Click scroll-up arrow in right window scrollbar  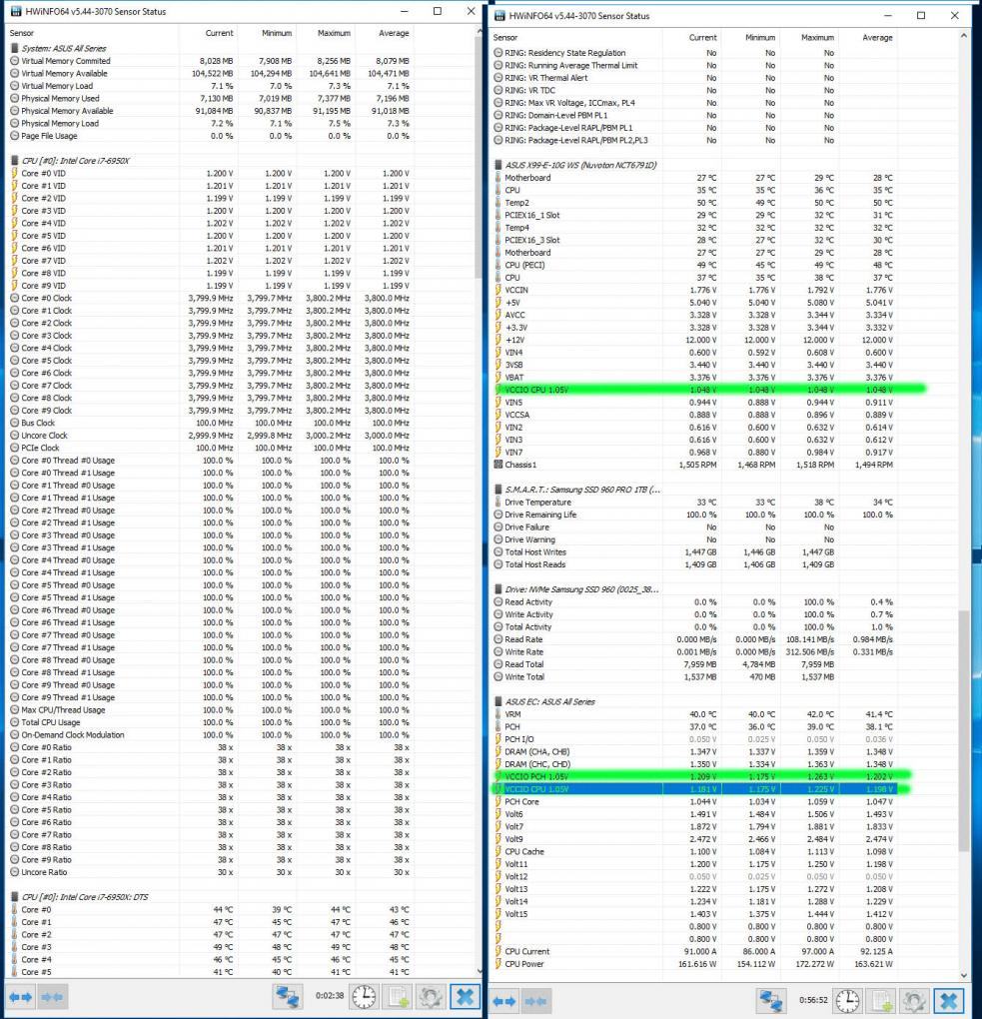[x=963, y=36]
